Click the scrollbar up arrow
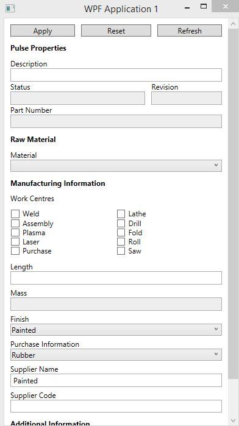The width and height of the screenshot is (239, 426). click(x=233, y=24)
